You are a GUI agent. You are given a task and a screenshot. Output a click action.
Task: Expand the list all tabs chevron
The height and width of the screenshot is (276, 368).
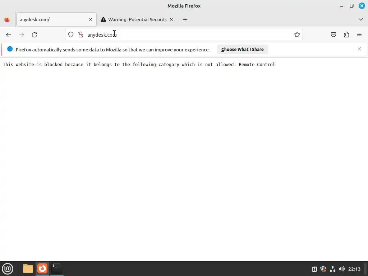click(x=361, y=19)
